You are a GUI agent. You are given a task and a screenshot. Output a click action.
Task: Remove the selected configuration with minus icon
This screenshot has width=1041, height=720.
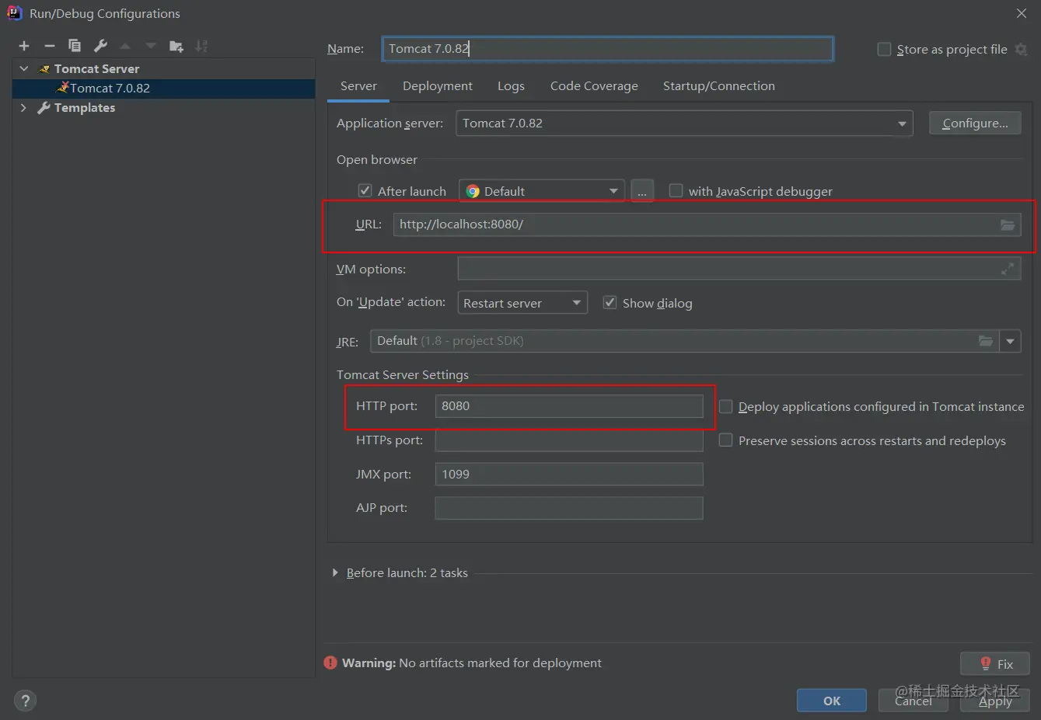pos(49,46)
